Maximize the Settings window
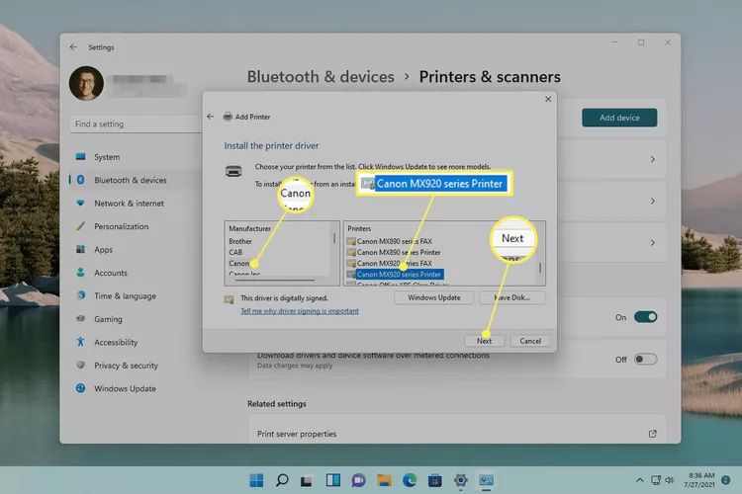 coord(641,42)
